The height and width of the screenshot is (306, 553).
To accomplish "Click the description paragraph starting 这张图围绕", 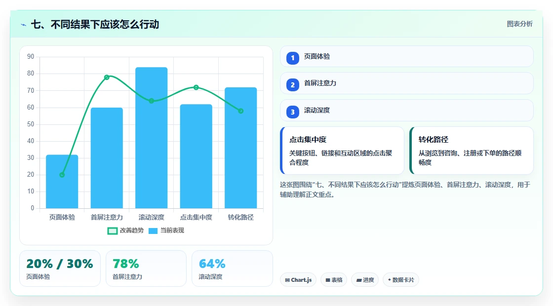I will [x=405, y=190].
